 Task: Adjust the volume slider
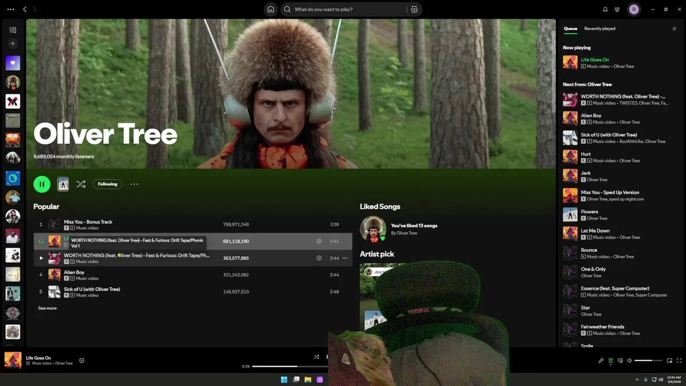point(648,360)
